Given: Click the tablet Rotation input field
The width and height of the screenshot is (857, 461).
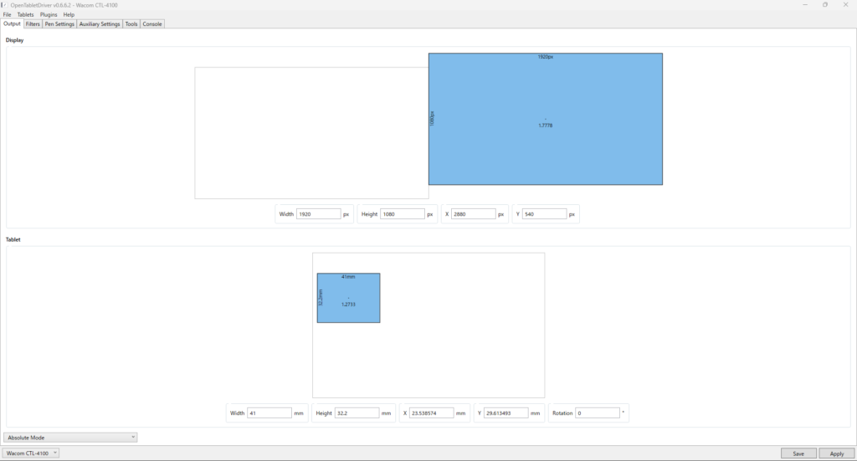Looking at the screenshot, I should click(598, 413).
